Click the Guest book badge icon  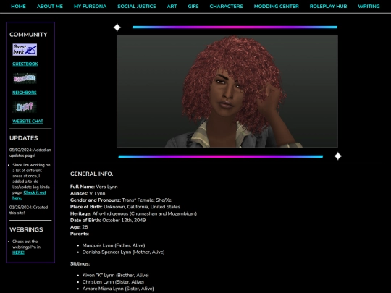point(25,50)
